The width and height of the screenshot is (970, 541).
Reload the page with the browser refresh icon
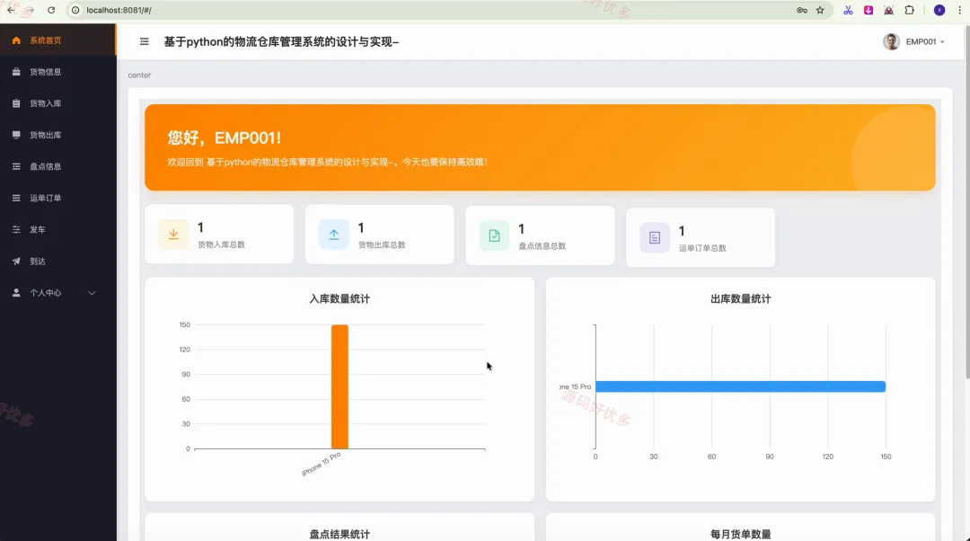51,10
